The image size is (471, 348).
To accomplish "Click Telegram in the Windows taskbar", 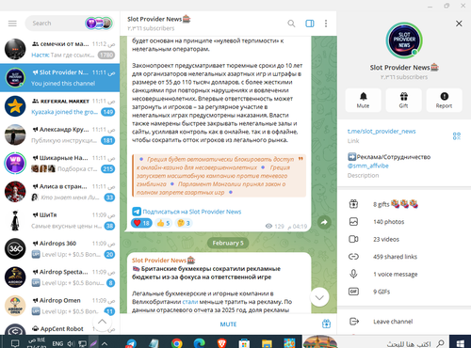I will click(131, 343).
